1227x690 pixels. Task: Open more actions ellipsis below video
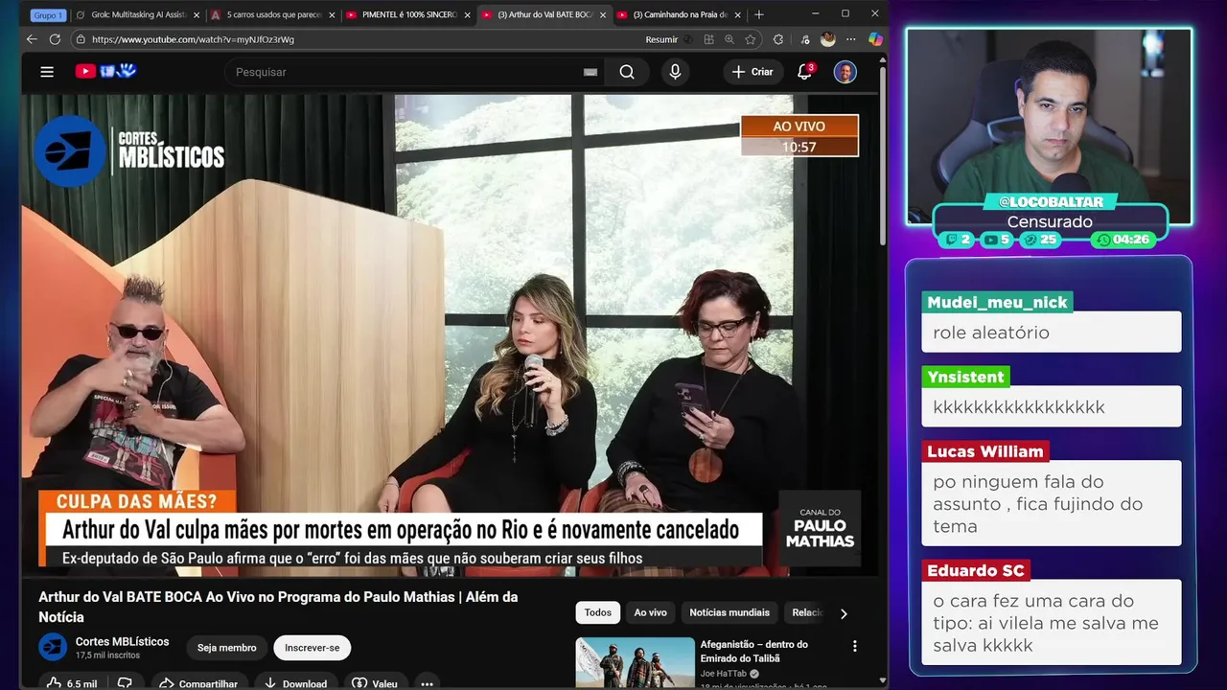tap(427, 683)
